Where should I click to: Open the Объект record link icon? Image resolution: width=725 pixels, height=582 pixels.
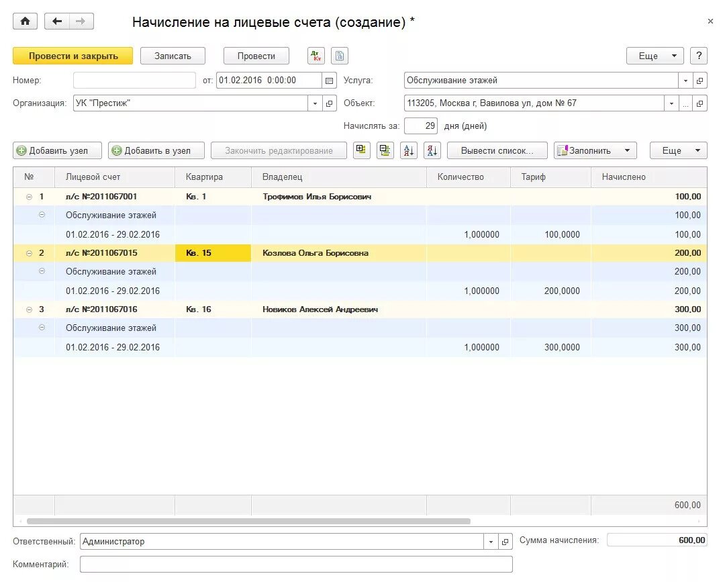[700, 103]
